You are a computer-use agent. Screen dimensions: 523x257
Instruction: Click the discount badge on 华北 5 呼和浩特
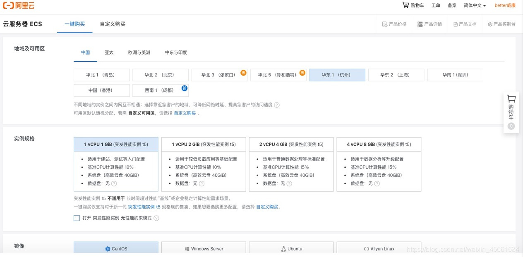[x=302, y=73]
